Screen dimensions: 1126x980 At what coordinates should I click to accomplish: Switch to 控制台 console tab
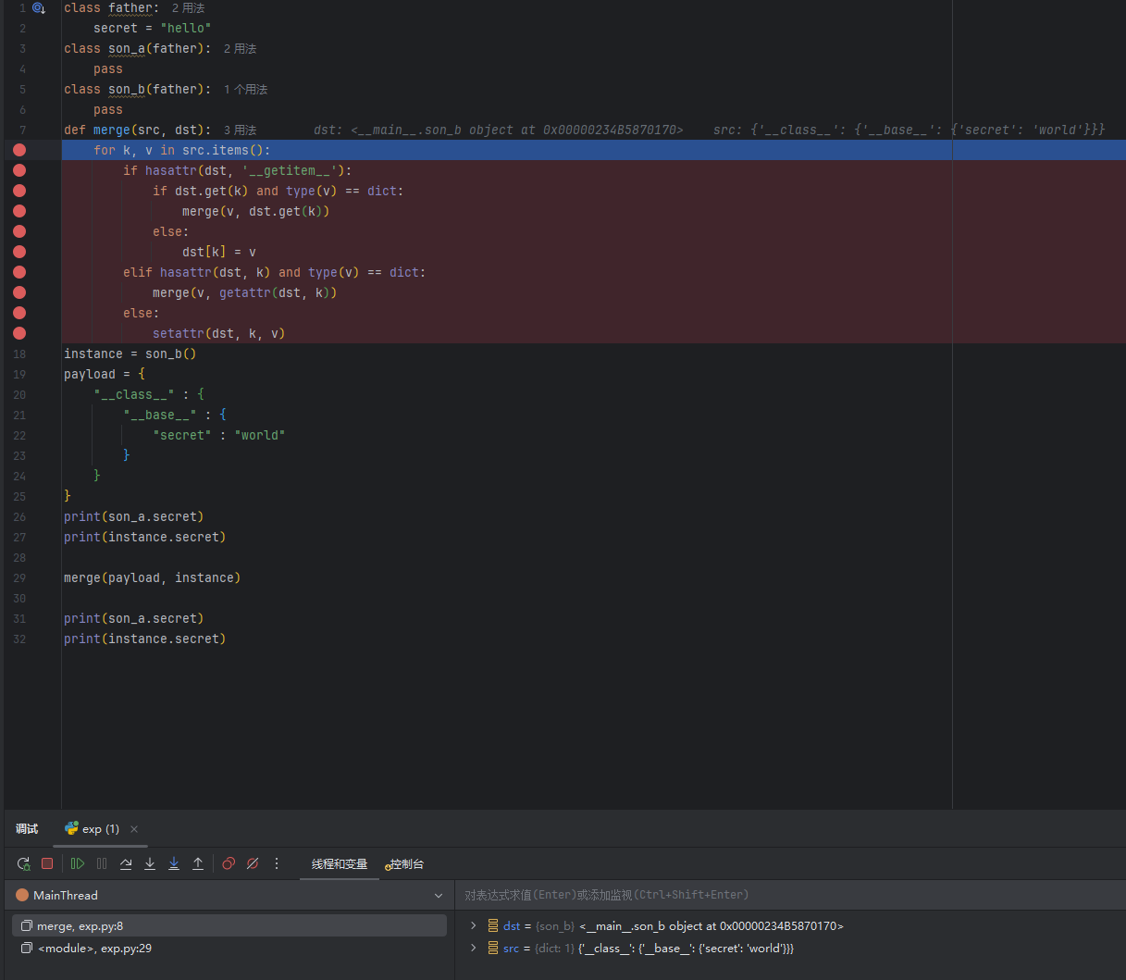pyautogui.click(x=405, y=864)
